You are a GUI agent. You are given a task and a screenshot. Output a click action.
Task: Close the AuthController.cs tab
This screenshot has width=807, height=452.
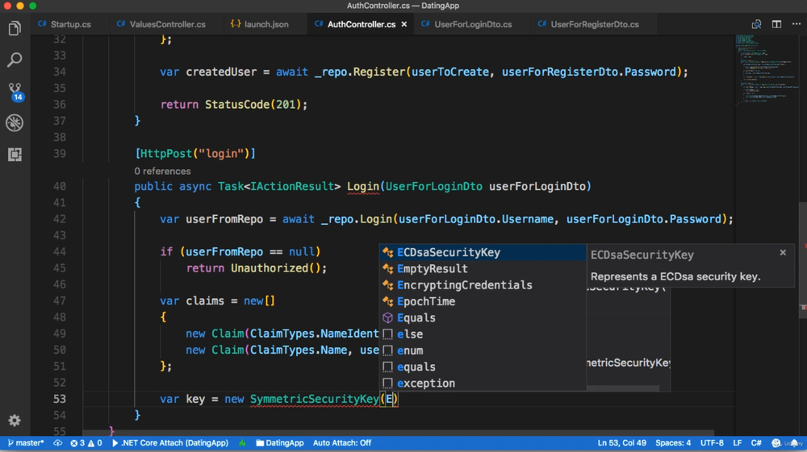point(404,24)
